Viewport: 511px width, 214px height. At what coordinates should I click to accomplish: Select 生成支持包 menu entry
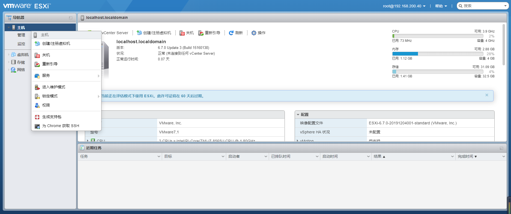click(66, 117)
